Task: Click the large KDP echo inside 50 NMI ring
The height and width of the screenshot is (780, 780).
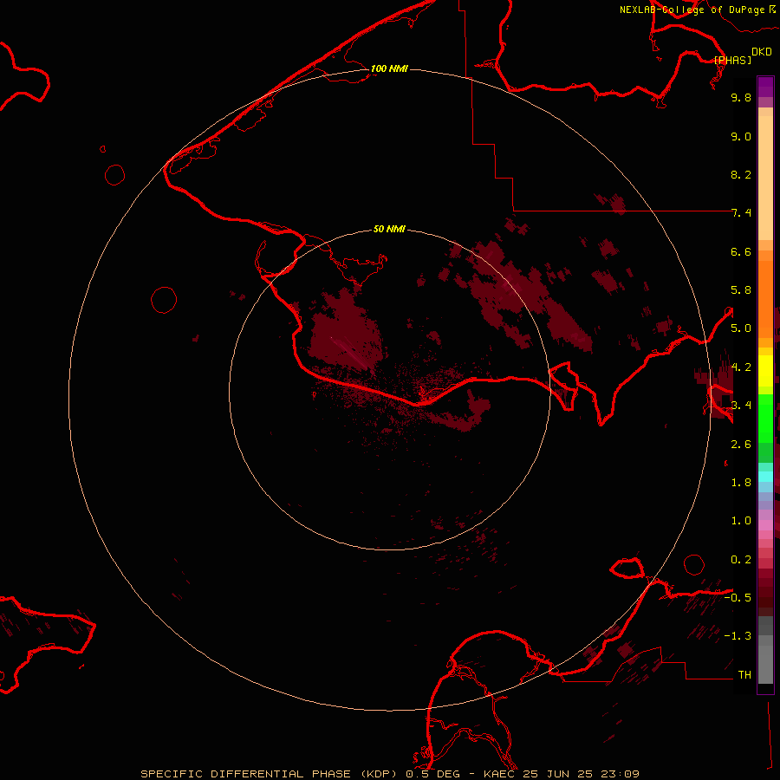Action: [346, 331]
